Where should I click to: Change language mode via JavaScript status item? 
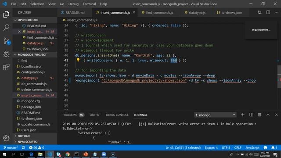coord(252,147)
